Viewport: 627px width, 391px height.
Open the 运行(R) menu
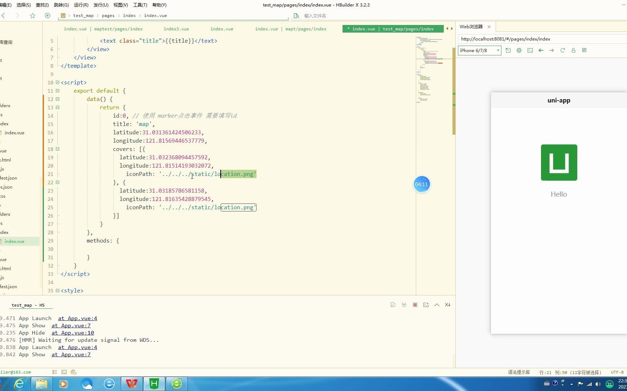(81, 5)
